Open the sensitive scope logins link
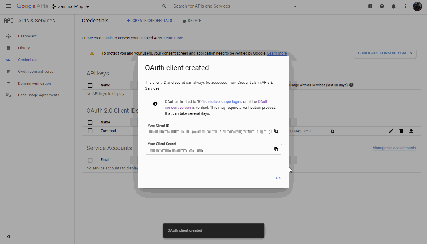The image size is (427, 244). click(223, 102)
